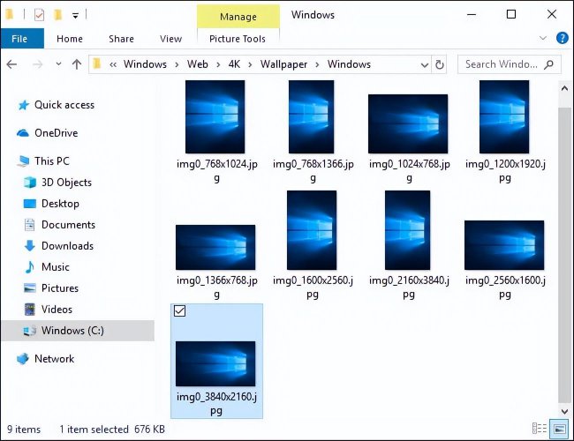This screenshot has width=574, height=441.
Task: Click the 3D Objects cube icon
Action: [x=30, y=182]
